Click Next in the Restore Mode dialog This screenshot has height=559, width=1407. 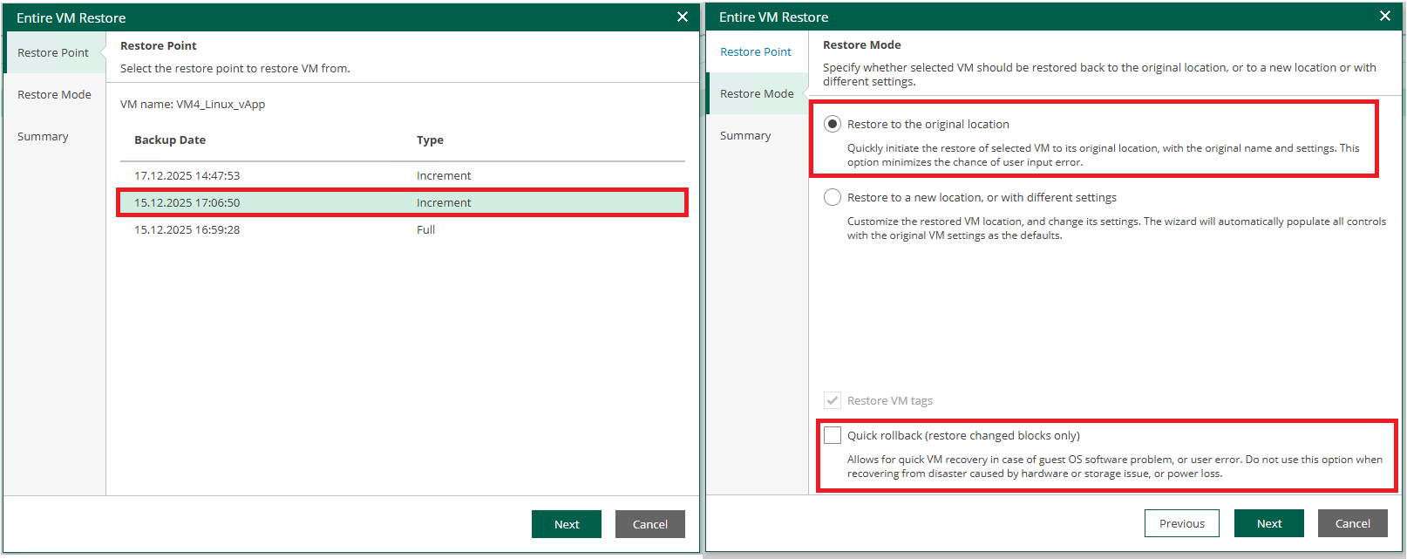click(x=1269, y=523)
